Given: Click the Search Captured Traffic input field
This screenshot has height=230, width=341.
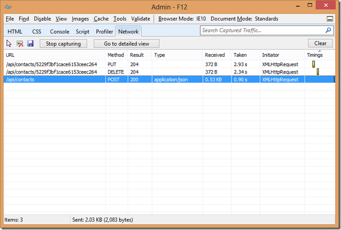Looking at the screenshot, I should [x=262, y=31].
